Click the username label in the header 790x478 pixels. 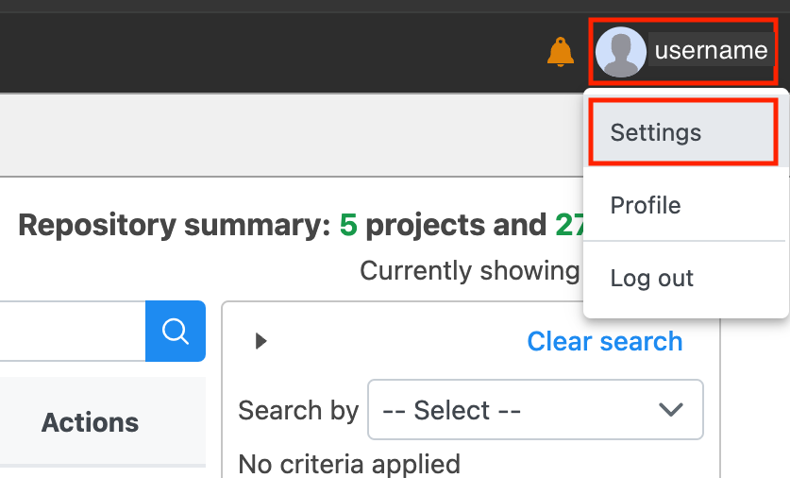(x=711, y=51)
